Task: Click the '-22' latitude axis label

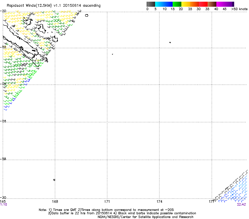Action: pyautogui.click(x=3, y=47)
